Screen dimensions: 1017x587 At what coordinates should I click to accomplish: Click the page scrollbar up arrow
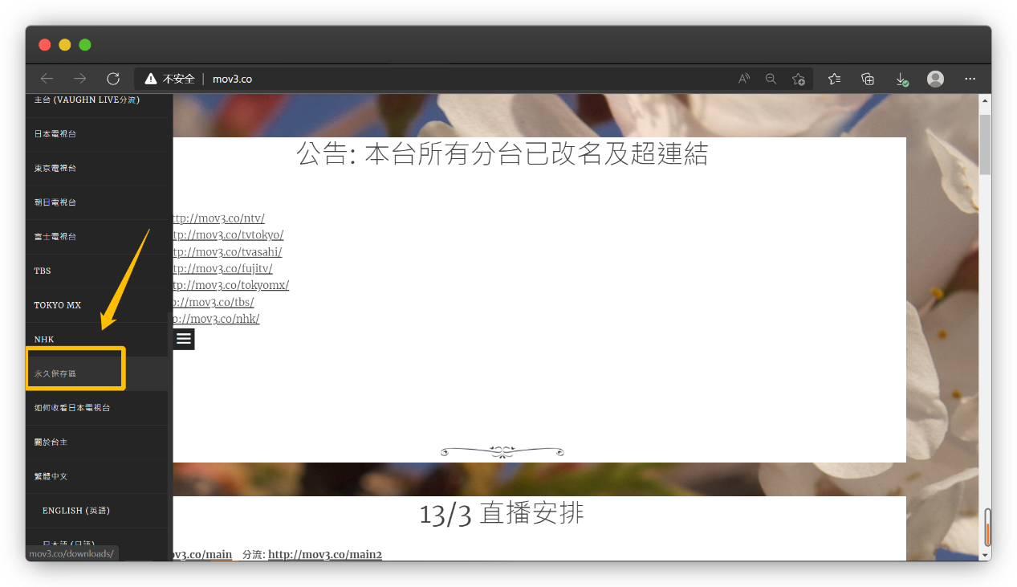[985, 100]
